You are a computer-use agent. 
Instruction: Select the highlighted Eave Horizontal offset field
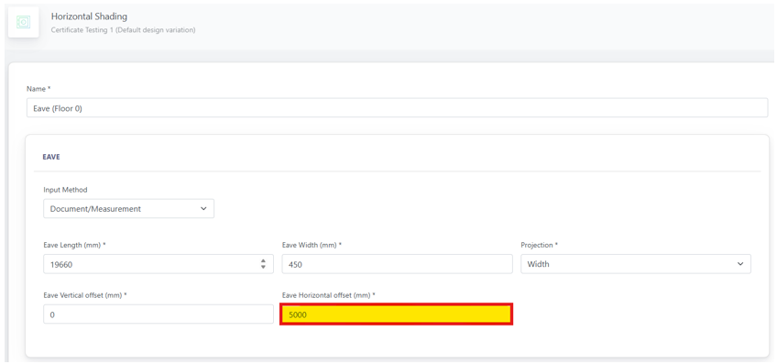coord(397,314)
